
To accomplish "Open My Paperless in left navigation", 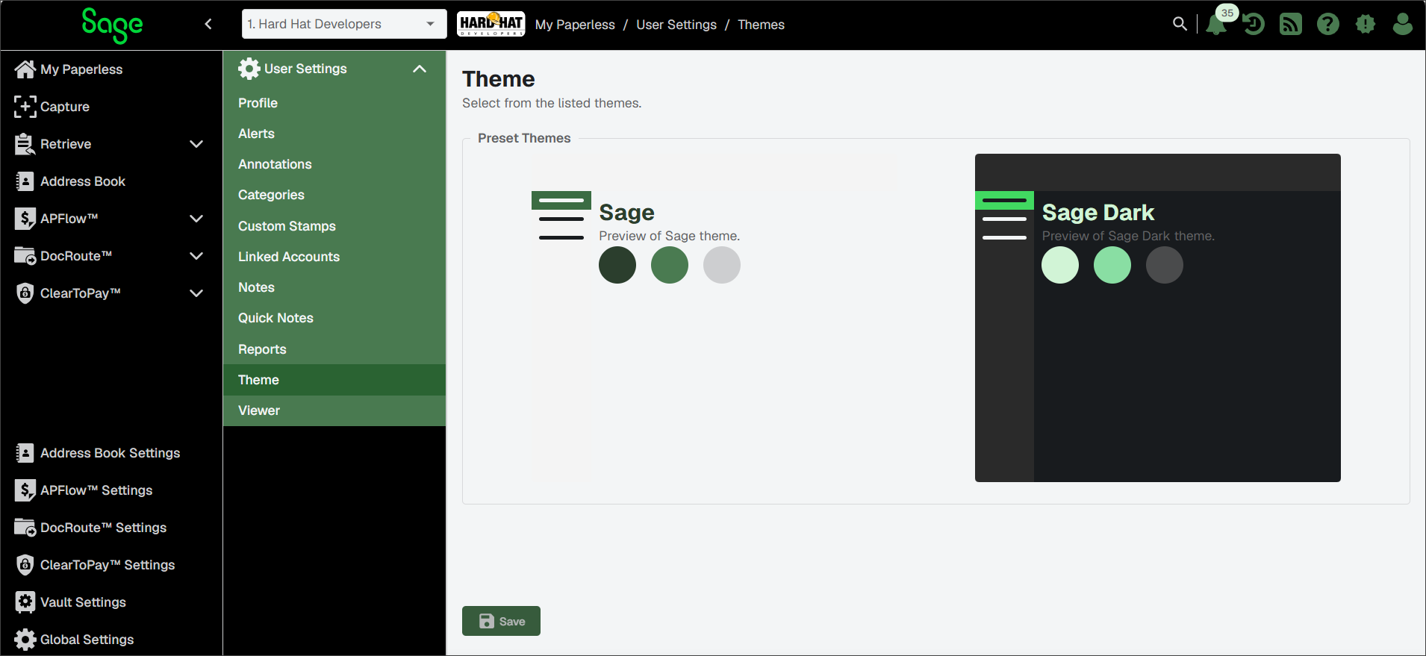I will (x=111, y=69).
